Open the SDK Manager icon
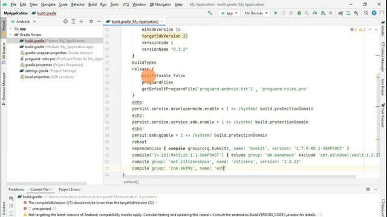Image resolution: width=387 pixels, height=217 pixels. (356, 13)
